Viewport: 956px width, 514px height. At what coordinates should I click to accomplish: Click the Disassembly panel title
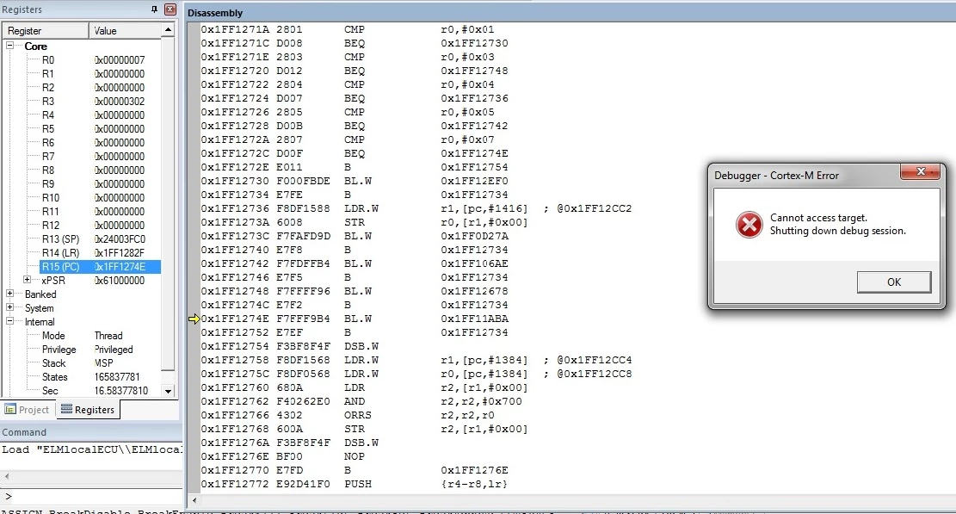point(214,13)
